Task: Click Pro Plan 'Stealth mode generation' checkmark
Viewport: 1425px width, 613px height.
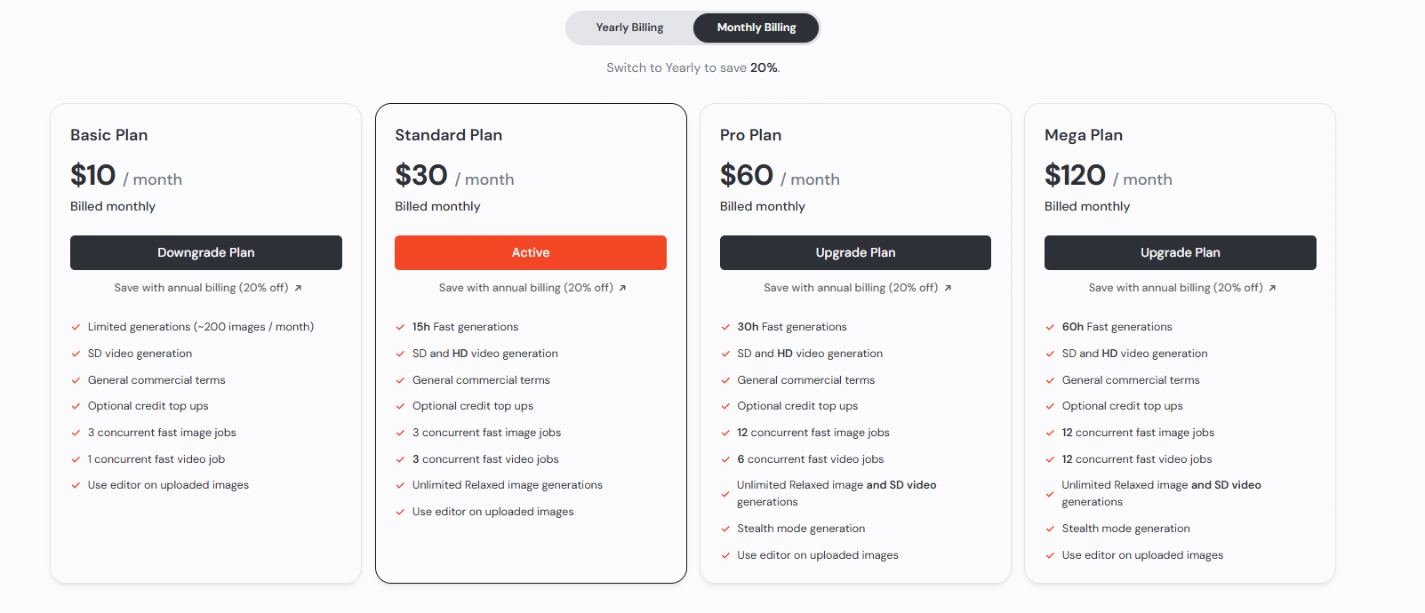Action: point(725,529)
